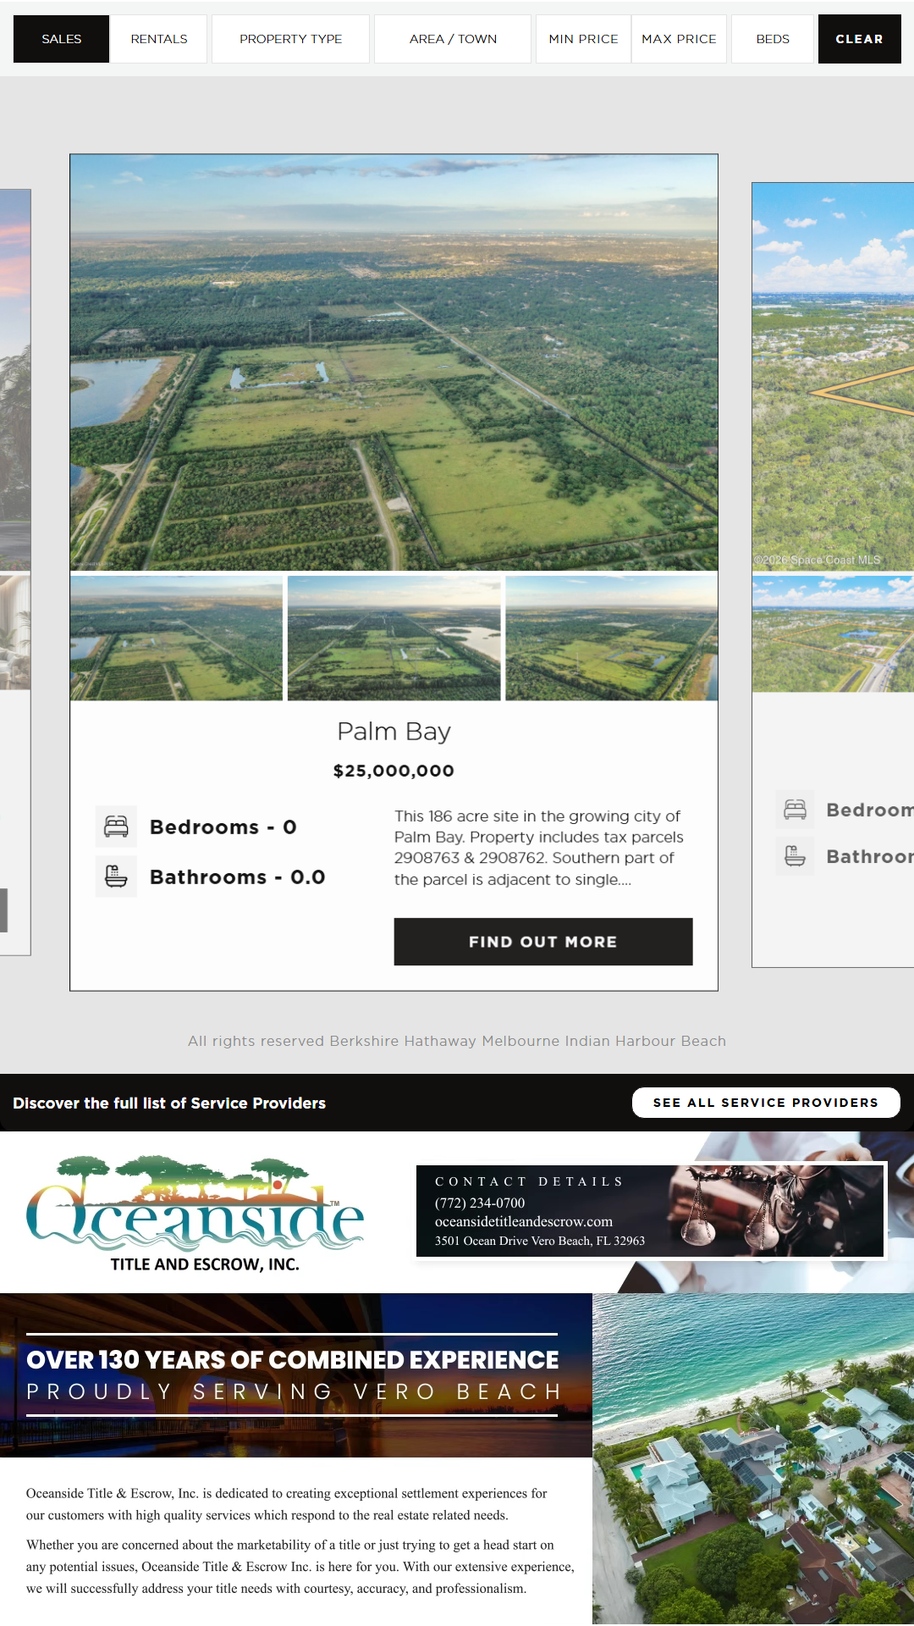Click the Oceanside Title and Escrow logo
The image size is (914, 1626).
tap(196, 1213)
